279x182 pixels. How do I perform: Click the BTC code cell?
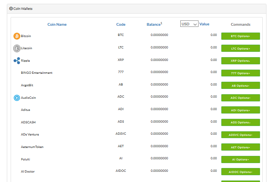coord(121,35)
